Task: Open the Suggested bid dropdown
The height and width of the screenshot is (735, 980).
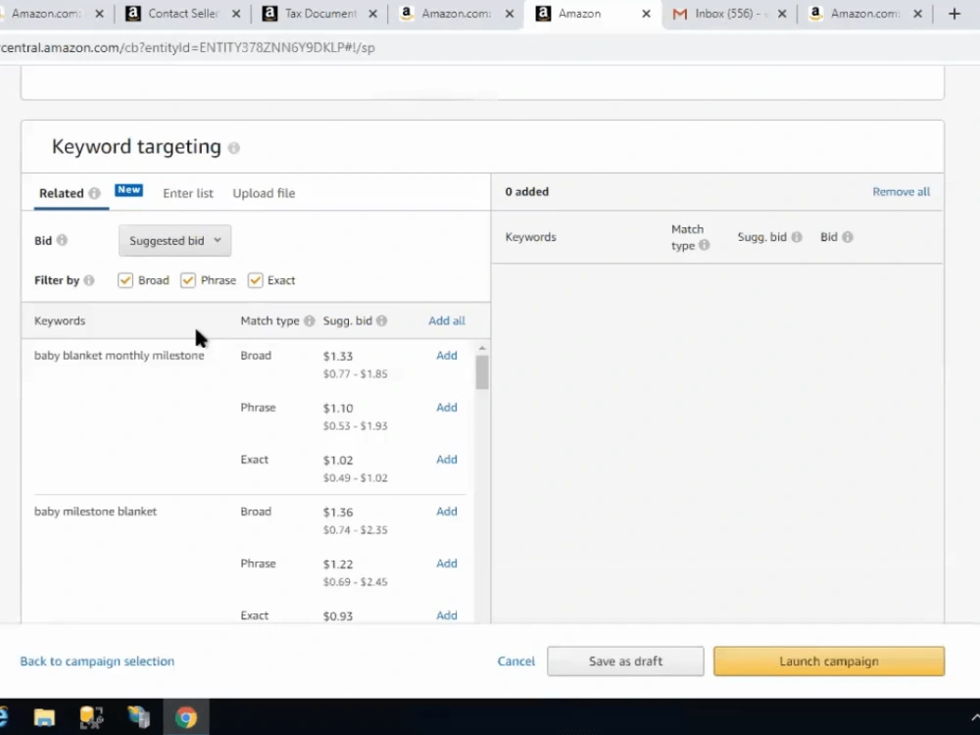Action: [x=175, y=241]
